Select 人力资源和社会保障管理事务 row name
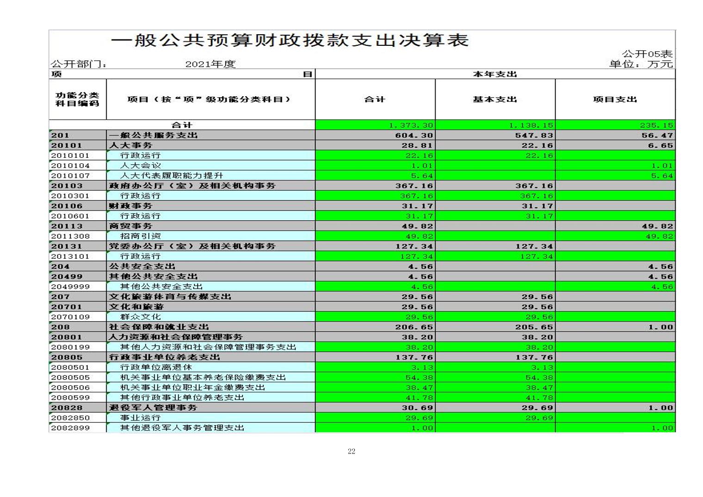 175,337
